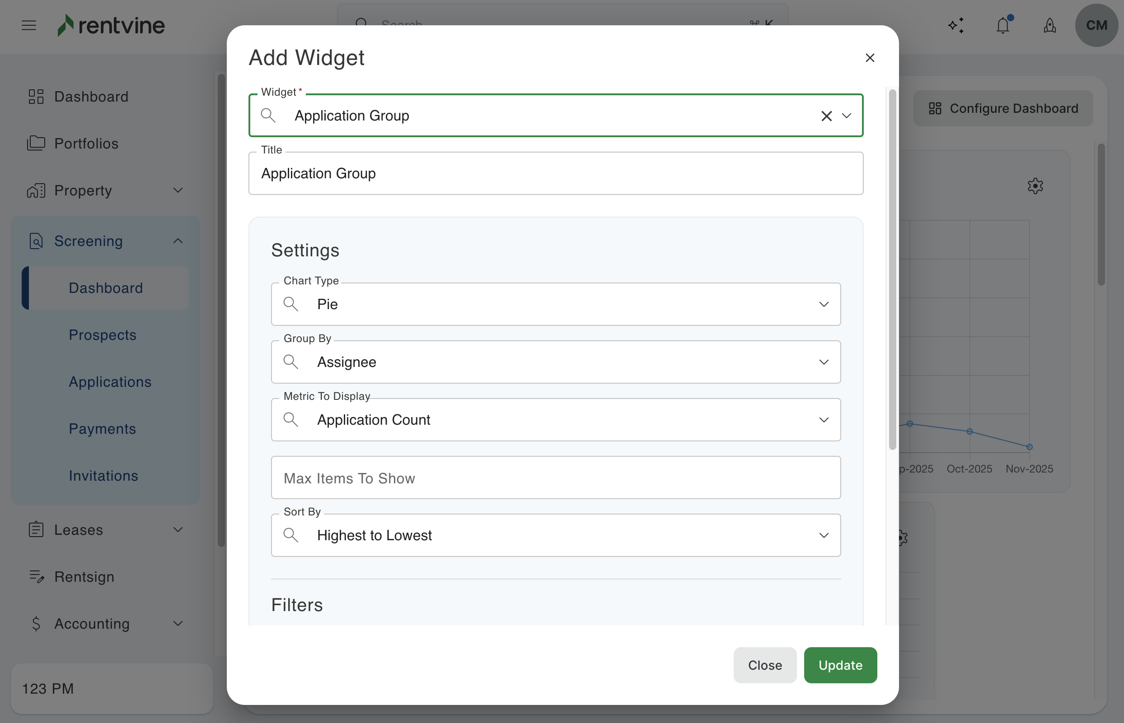Expand the Property sidebar section
Image resolution: width=1124 pixels, height=723 pixels.
tap(178, 190)
